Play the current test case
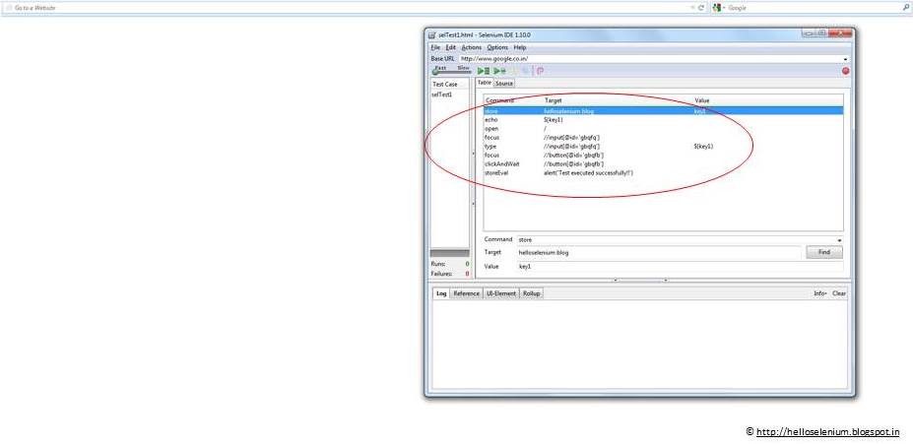Image resolution: width=913 pixels, height=444 pixels. coord(499,71)
